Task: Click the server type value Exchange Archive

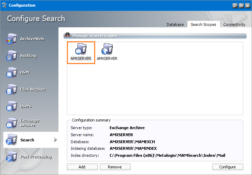Action: tap(127, 128)
